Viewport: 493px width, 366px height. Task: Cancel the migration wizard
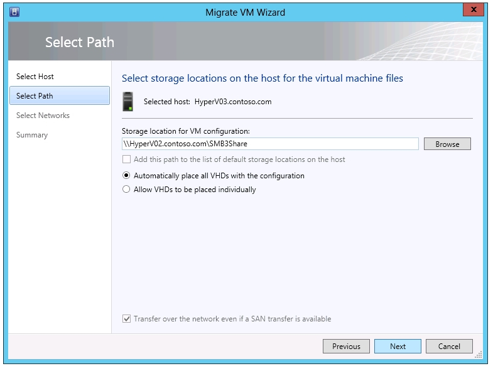[449, 346]
